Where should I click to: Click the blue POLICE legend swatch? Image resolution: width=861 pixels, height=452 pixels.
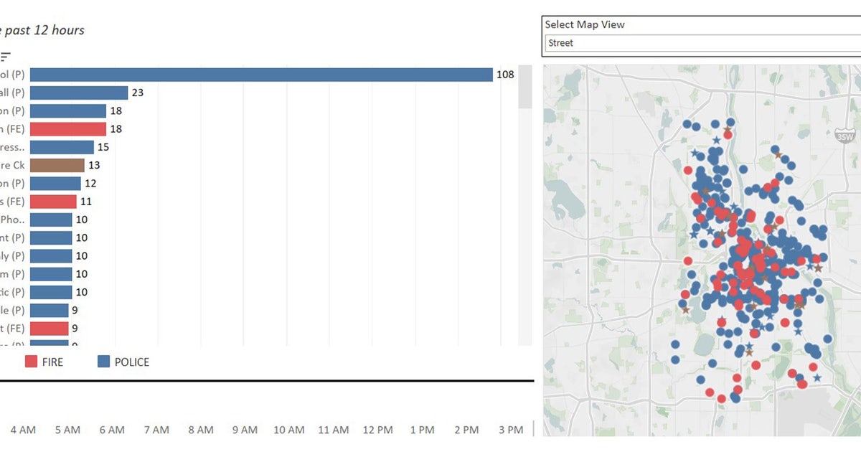point(103,362)
